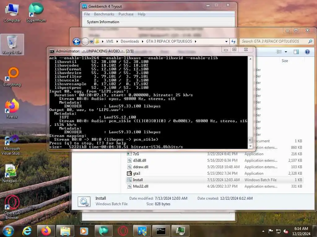Open the Purchase menu in Geekbench

pos(126,14)
